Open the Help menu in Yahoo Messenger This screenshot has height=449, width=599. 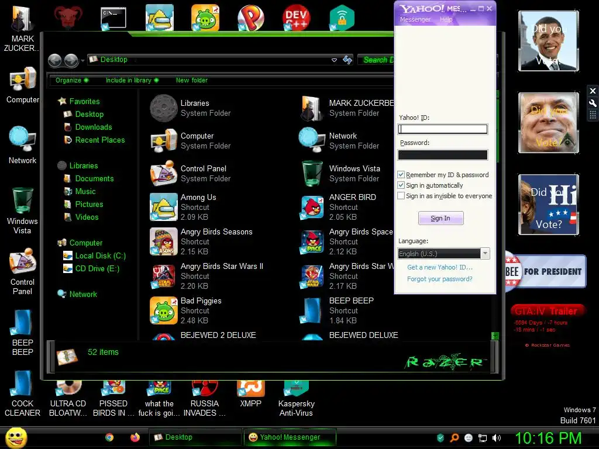(446, 19)
